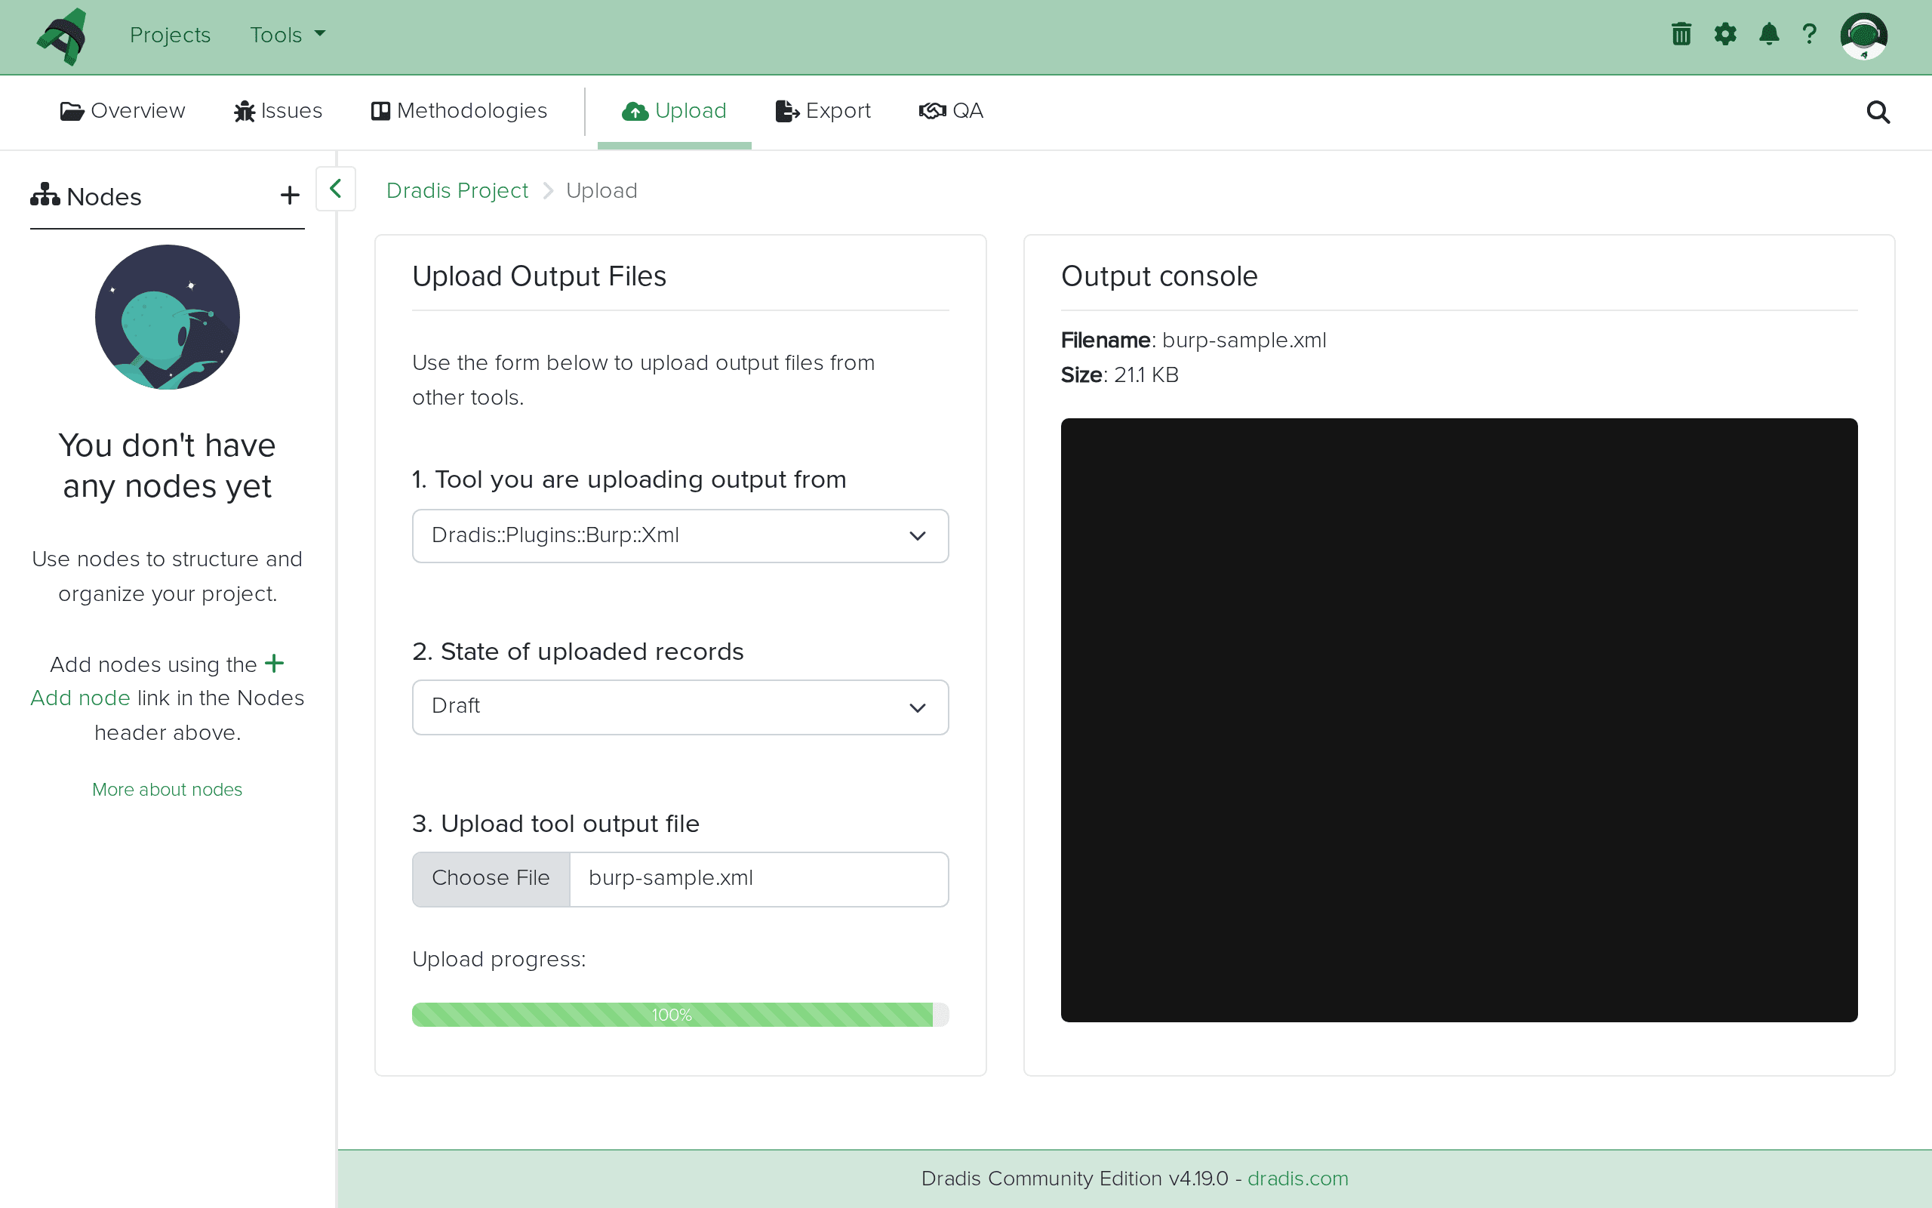Click Add node link in sidebar
The width and height of the screenshot is (1932, 1208).
click(x=80, y=698)
